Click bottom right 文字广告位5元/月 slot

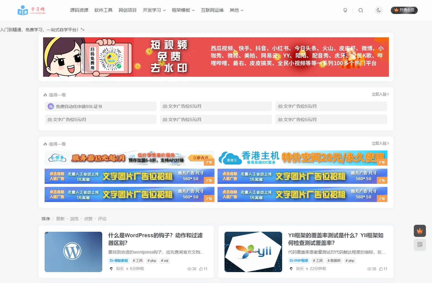coord(331,120)
